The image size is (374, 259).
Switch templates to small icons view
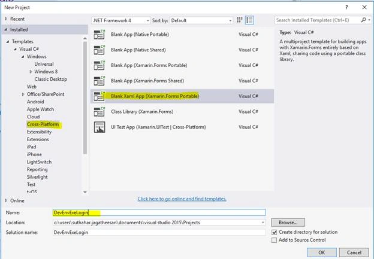click(x=240, y=20)
